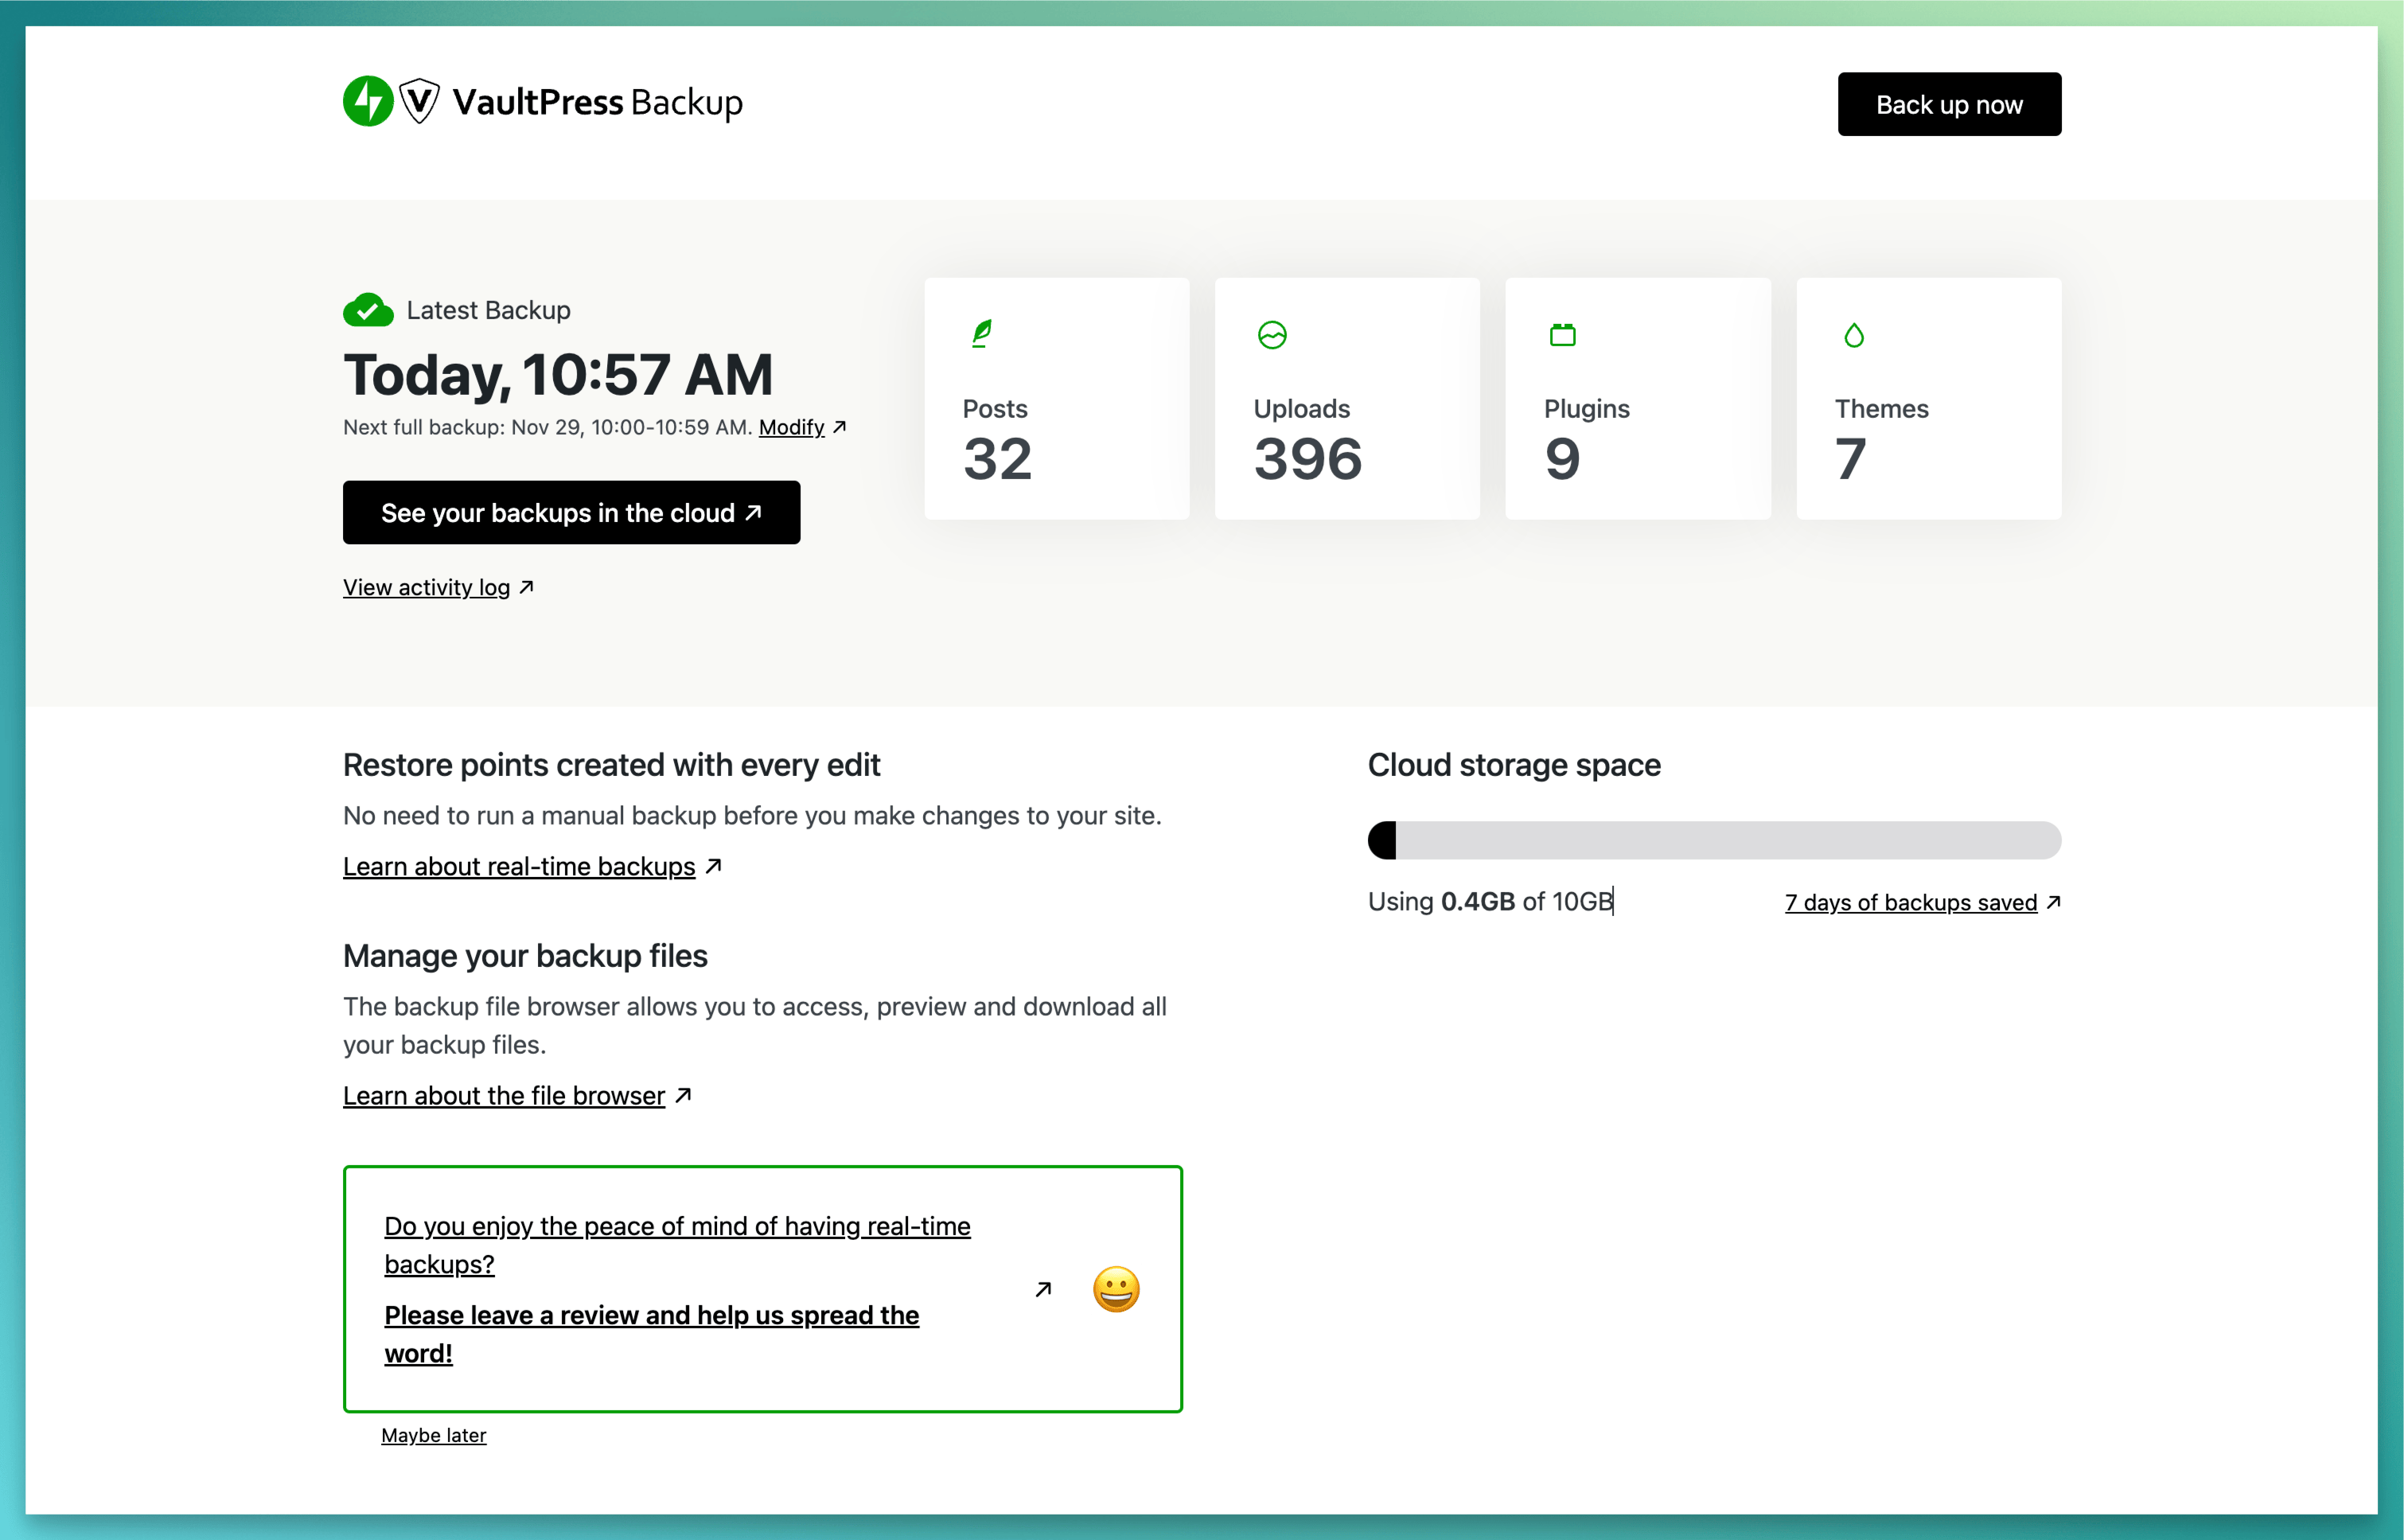Open the View activity log link
This screenshot has height=1540, width=2404.
[427, 588]
